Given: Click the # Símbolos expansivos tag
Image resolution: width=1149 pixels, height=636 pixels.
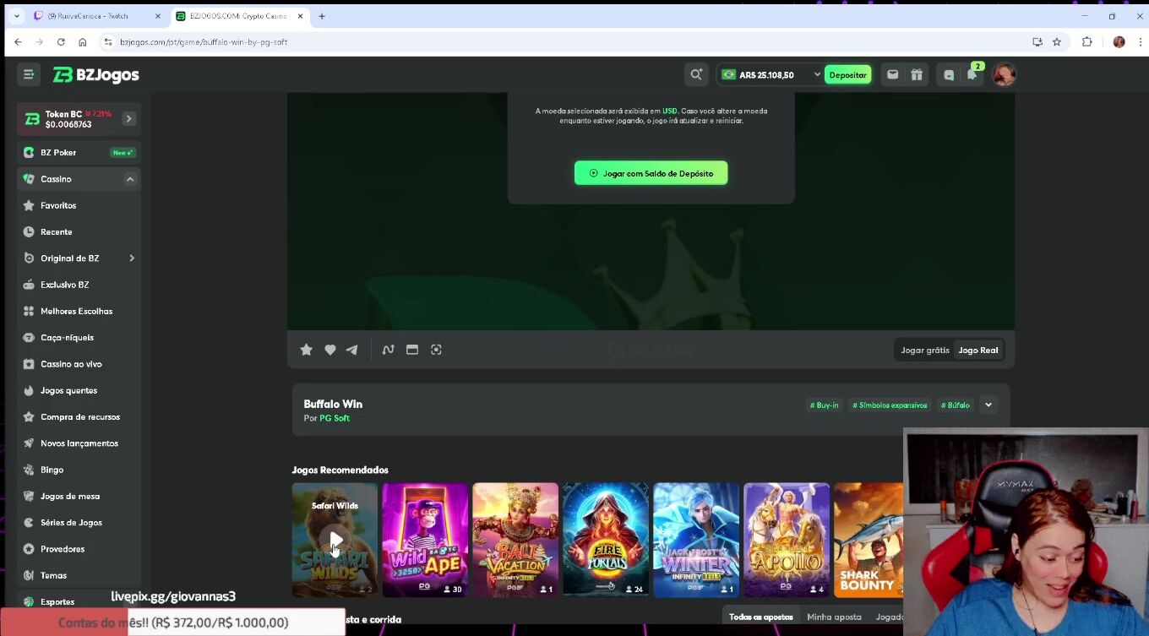Looking at the screenshot, I should pyautogui.click(x=890, y=405).
